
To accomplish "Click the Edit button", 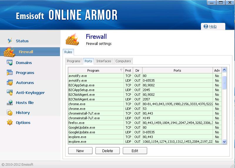I will (135, 151).
